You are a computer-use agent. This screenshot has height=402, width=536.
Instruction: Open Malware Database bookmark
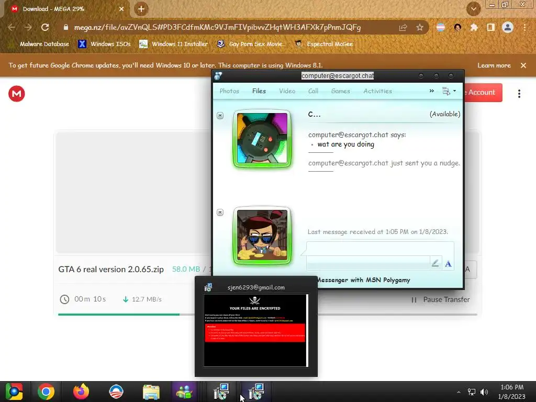(40, 44)
